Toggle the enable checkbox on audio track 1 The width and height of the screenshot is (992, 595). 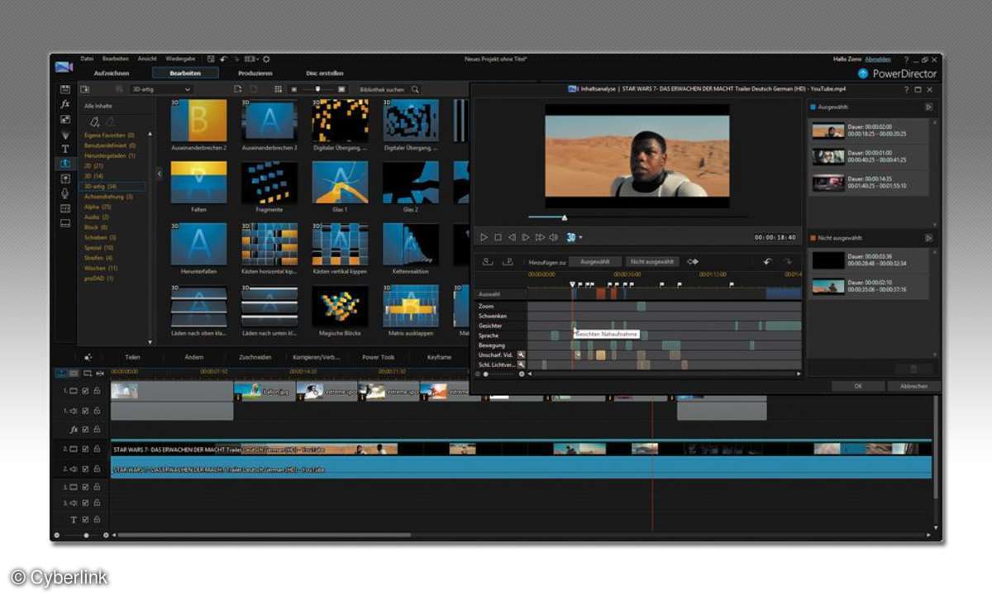click(85, 410)
